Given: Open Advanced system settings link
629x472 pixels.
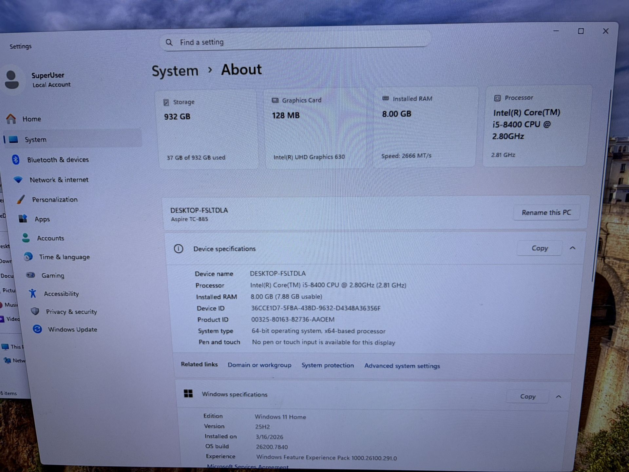Looking at the screenshot, I should tap(402, 366).
